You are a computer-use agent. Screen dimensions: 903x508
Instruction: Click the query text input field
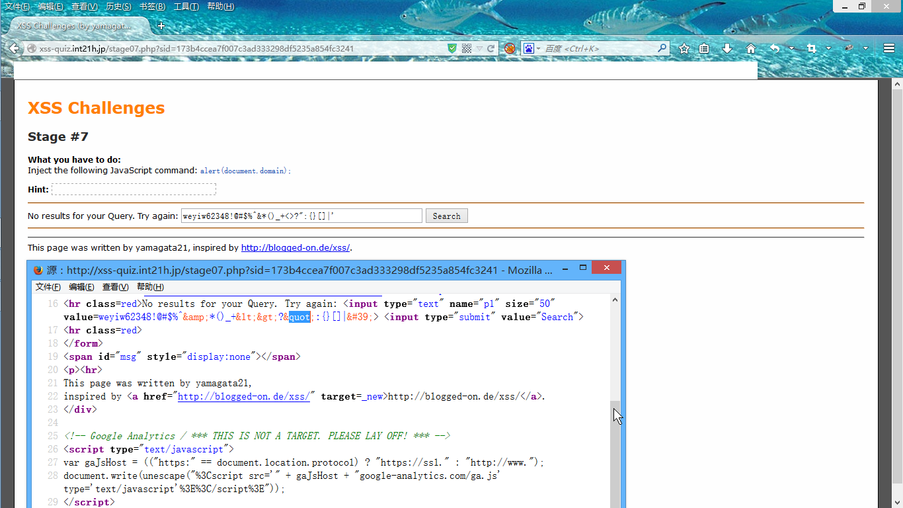(301, 216)
